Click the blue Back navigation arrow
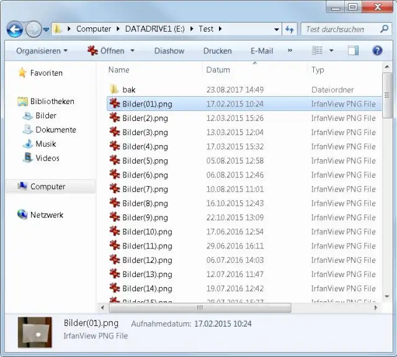The width and height of the screenshot is (397, 357). coord(15,29)
